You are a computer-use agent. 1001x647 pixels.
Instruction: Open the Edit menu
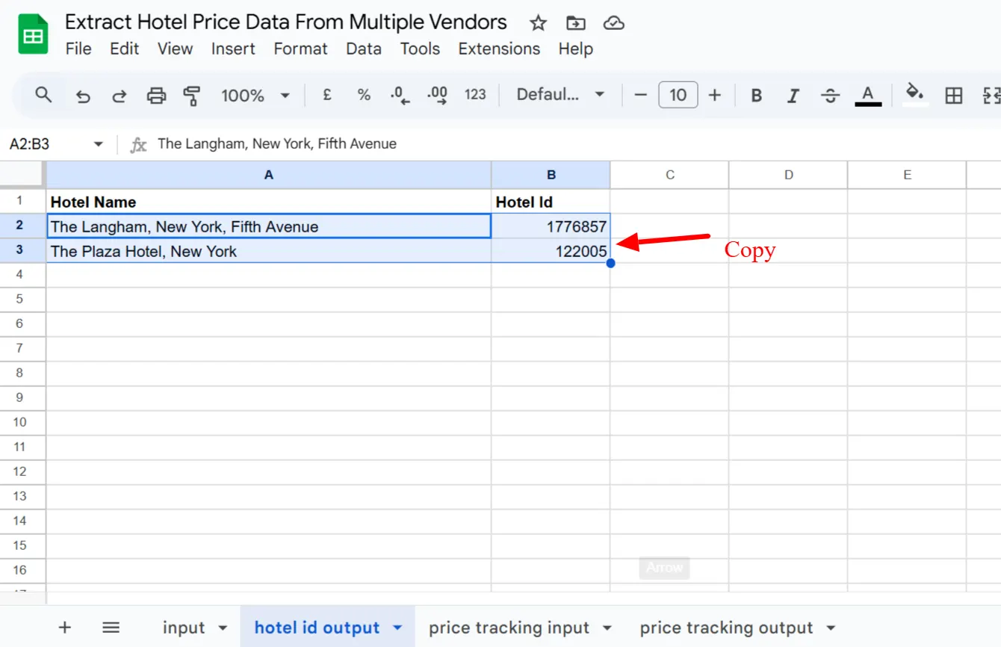(125, 49)
